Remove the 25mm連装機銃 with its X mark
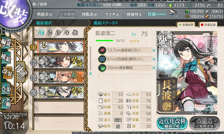 (x=154, y=68)
